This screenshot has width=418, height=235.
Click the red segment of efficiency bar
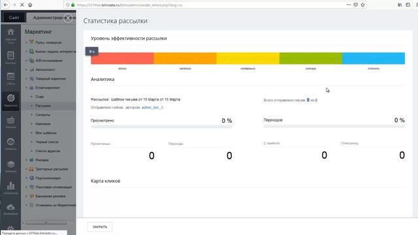click(122, 58)
